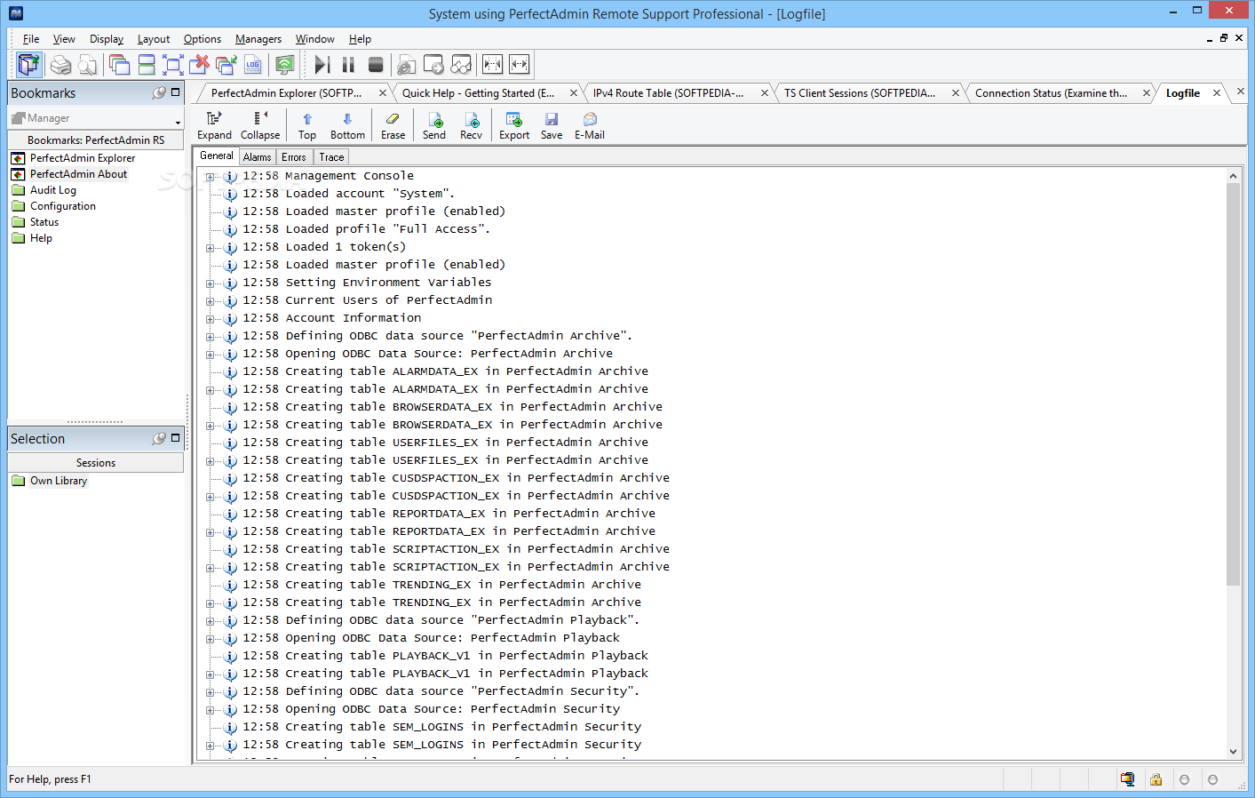Toggle the pin on the Selection panel

(x=159, y=438)
